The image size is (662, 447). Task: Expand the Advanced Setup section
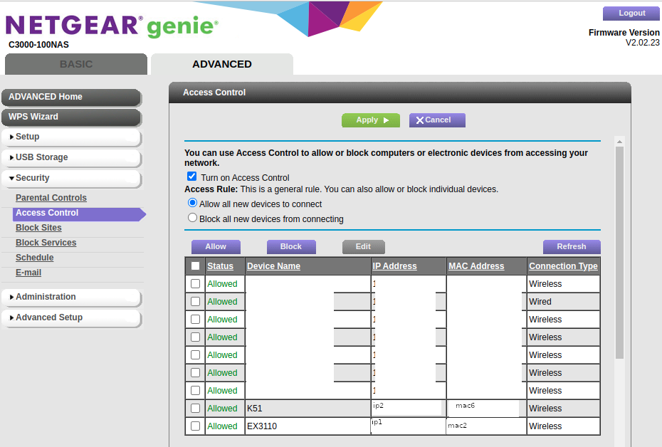[x=71, y=318]
